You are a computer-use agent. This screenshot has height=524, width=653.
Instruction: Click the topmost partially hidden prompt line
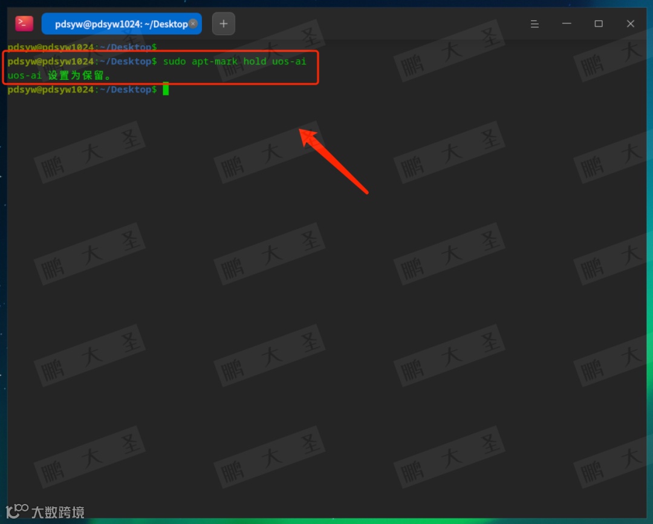(82, 47)
